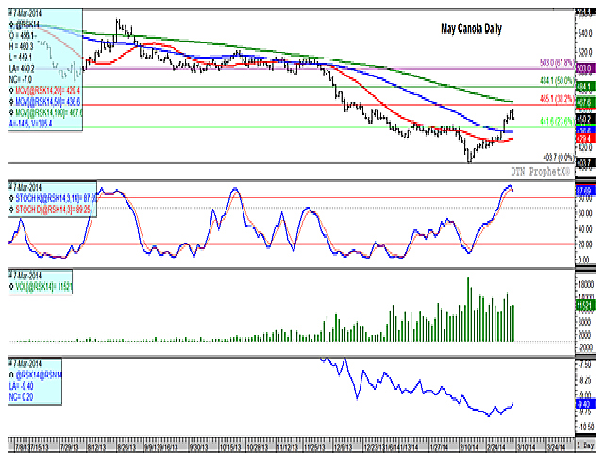604x453 pixels.
Task: Click the NC= 0.20 value in spread legend
Action: (21, 396)
